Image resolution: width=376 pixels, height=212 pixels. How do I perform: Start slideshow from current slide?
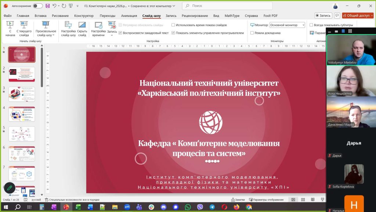coord(24,28)
